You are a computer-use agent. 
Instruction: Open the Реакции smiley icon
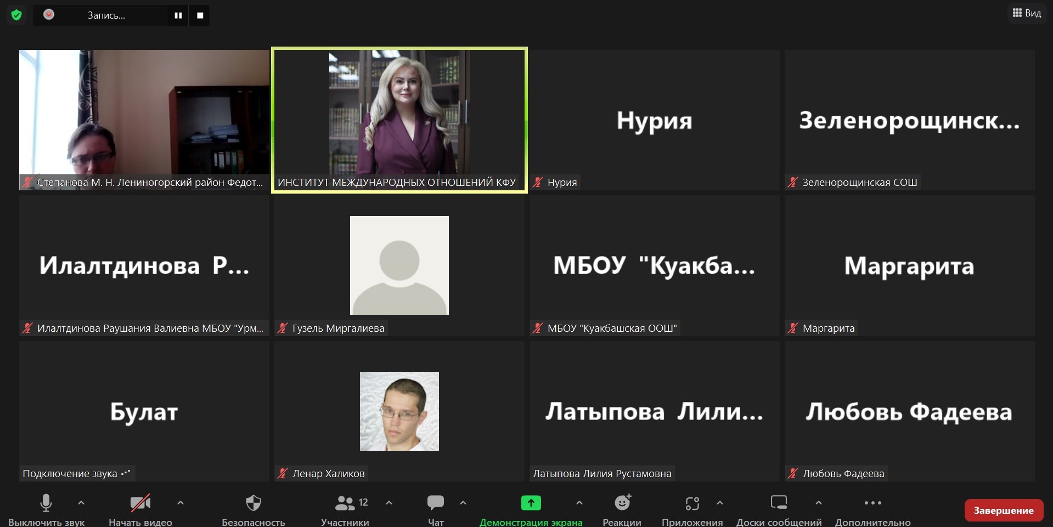point(622,503)
